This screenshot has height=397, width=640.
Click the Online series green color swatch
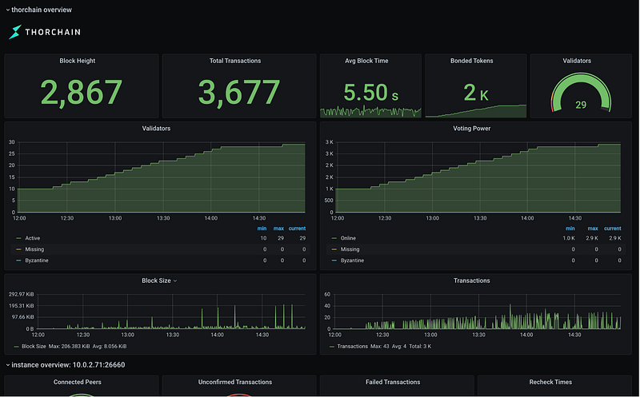point(334,238)
